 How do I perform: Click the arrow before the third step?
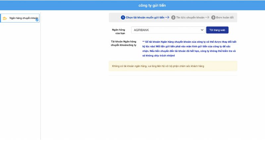[x=207, y=18]
